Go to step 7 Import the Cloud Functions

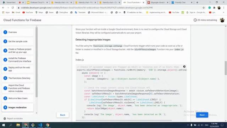[x=18, y=88]
